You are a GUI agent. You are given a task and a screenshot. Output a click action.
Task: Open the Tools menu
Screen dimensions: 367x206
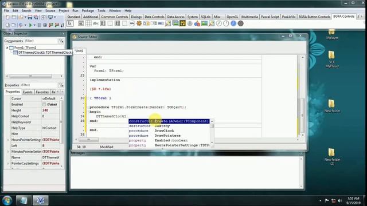point(101,11)
